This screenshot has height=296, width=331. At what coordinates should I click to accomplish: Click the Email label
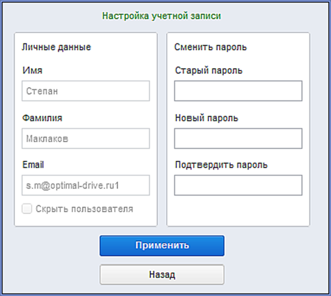(33, 165)
